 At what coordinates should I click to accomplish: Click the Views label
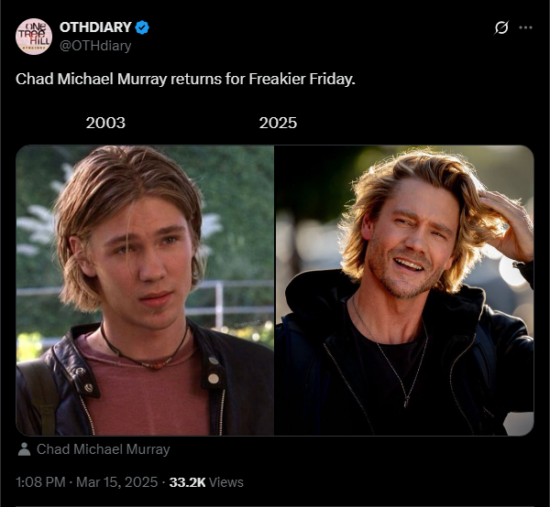click(x=225, y=482)
